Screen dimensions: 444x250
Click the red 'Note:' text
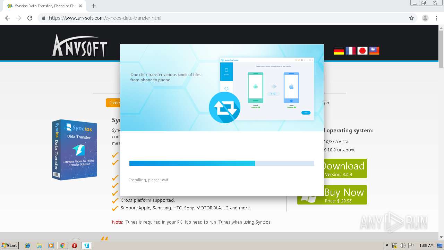(117, 222)
